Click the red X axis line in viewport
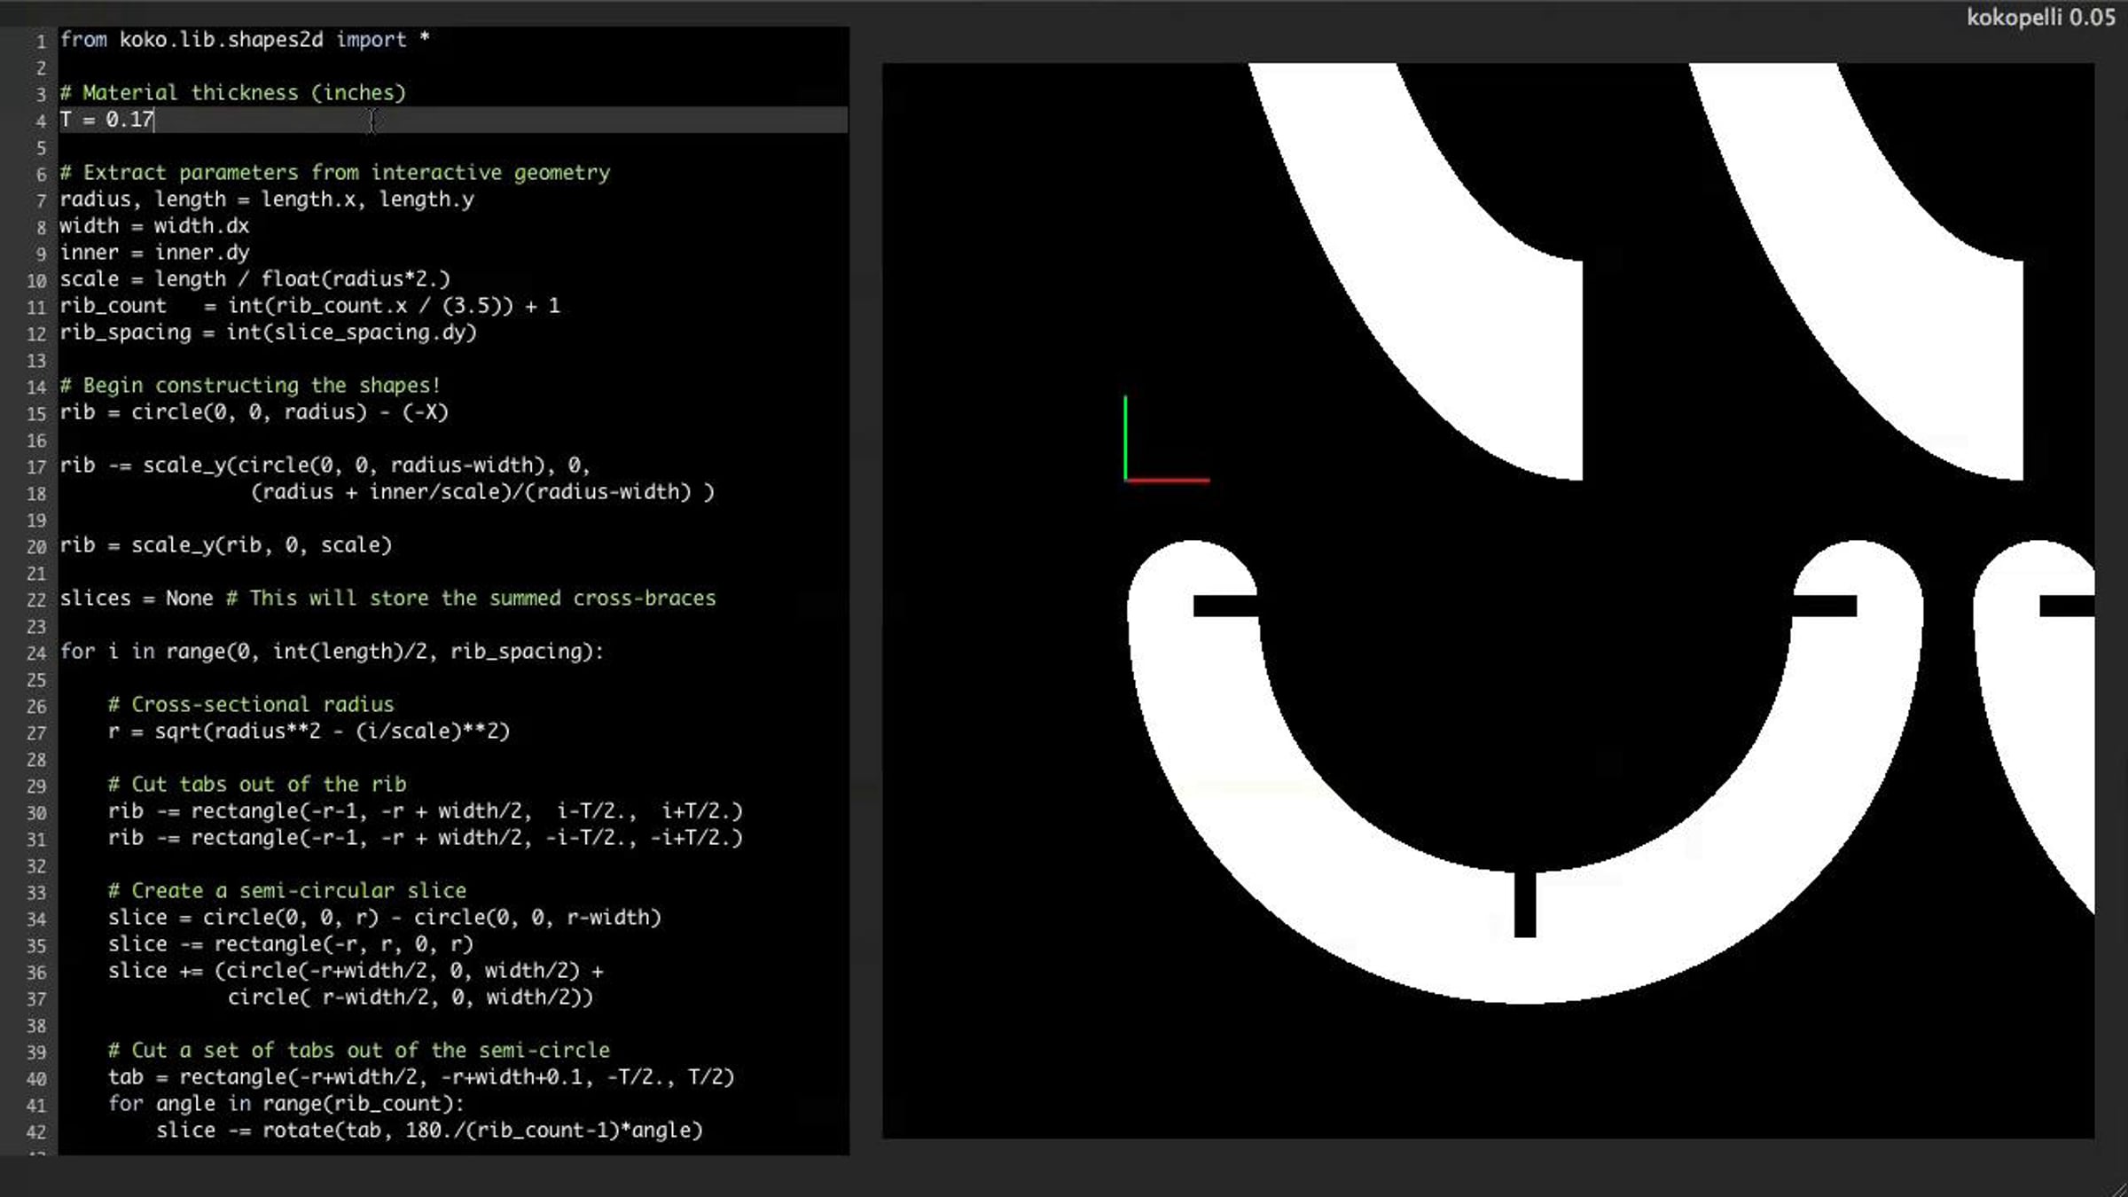This screenshot has width=2128, height=1197. pyautogui.click(x=1168, y=481)
